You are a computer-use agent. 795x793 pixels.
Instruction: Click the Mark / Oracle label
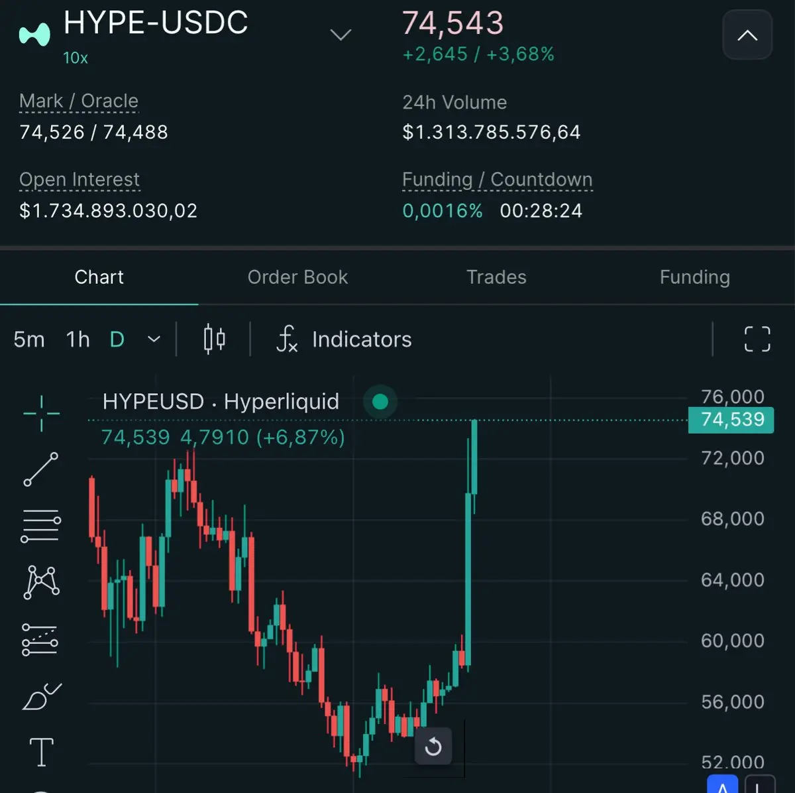click(x=79, y=101)
